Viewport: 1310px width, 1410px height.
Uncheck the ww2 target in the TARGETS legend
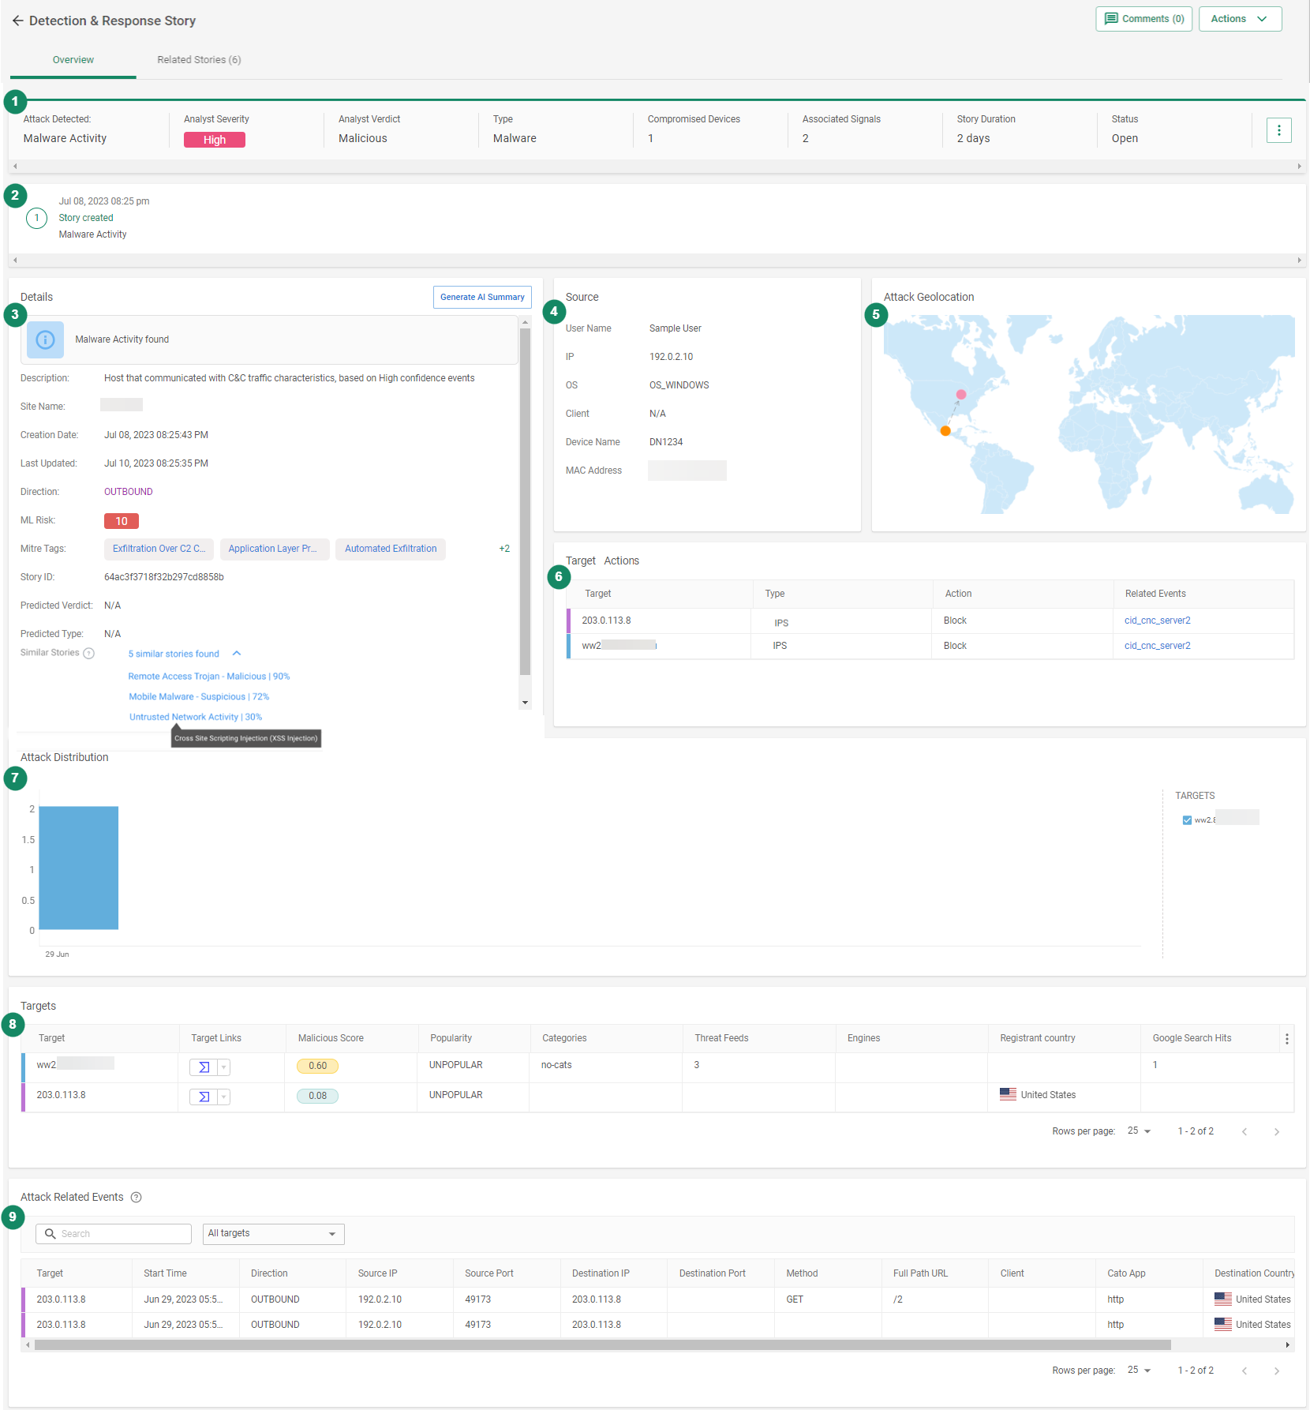[x=1187, y=820]
